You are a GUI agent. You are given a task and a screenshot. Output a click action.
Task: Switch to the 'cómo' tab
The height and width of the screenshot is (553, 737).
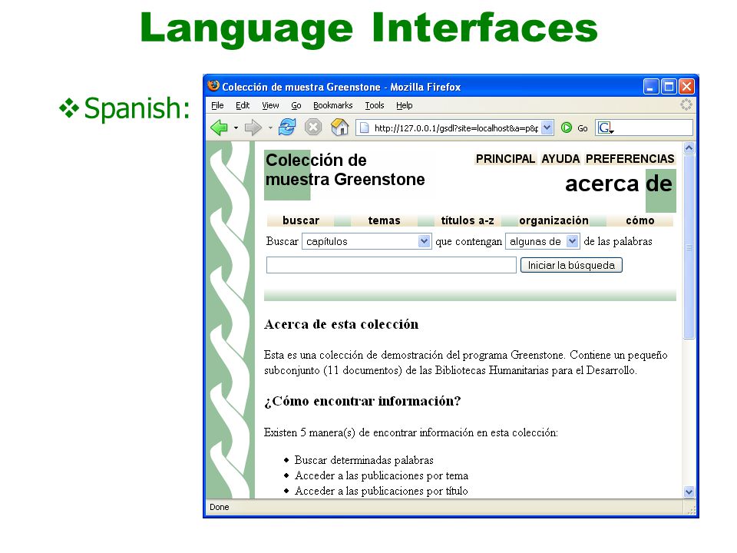(x=640, y=220)
